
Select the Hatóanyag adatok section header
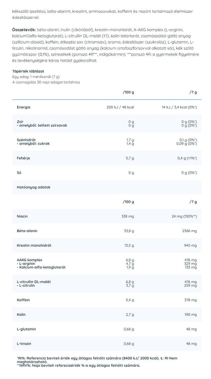[x=33, y=187]
